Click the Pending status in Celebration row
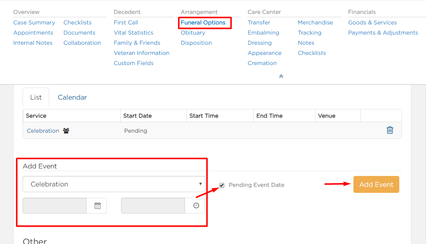Image resolution: width=426 pixels, height=244 pixels. [136, 131]
